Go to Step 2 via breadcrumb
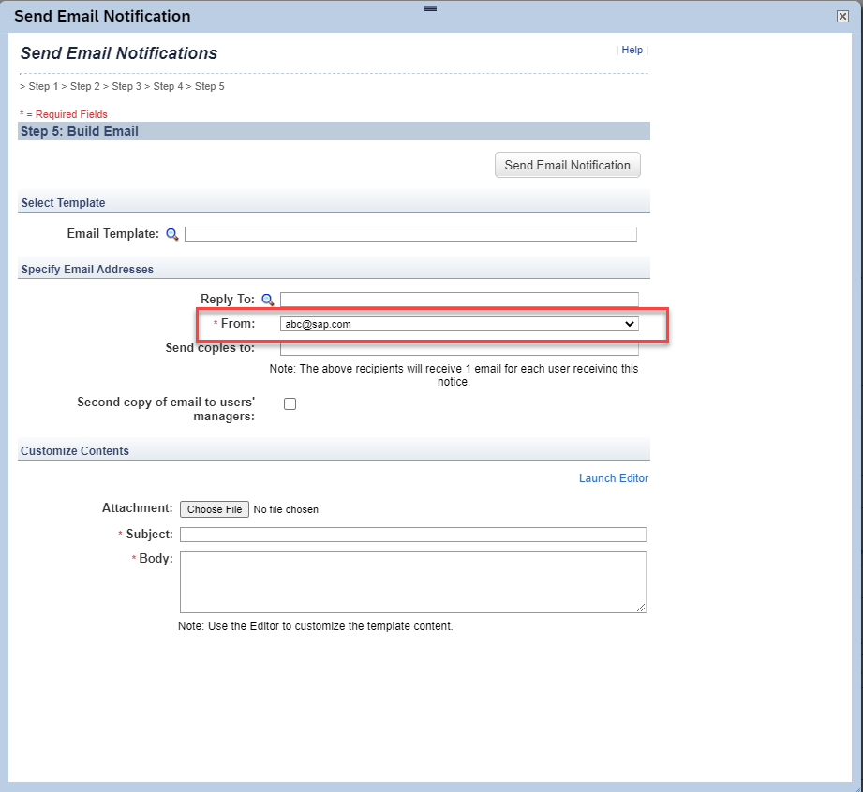 coord(83,86)
